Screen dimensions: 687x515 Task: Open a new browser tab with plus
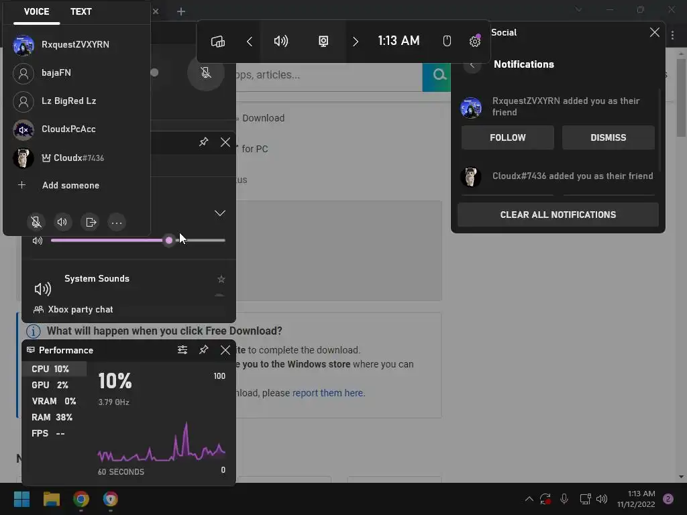181,12
